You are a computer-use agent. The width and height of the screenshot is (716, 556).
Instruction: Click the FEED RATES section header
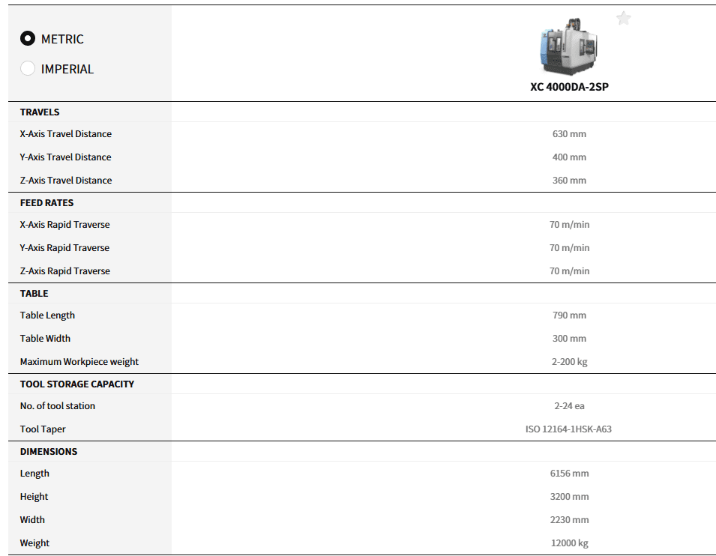click(x=46, y=203)
